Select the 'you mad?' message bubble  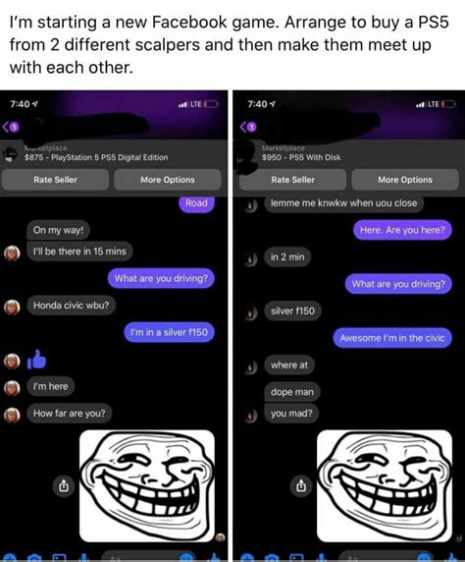point(291,414)
